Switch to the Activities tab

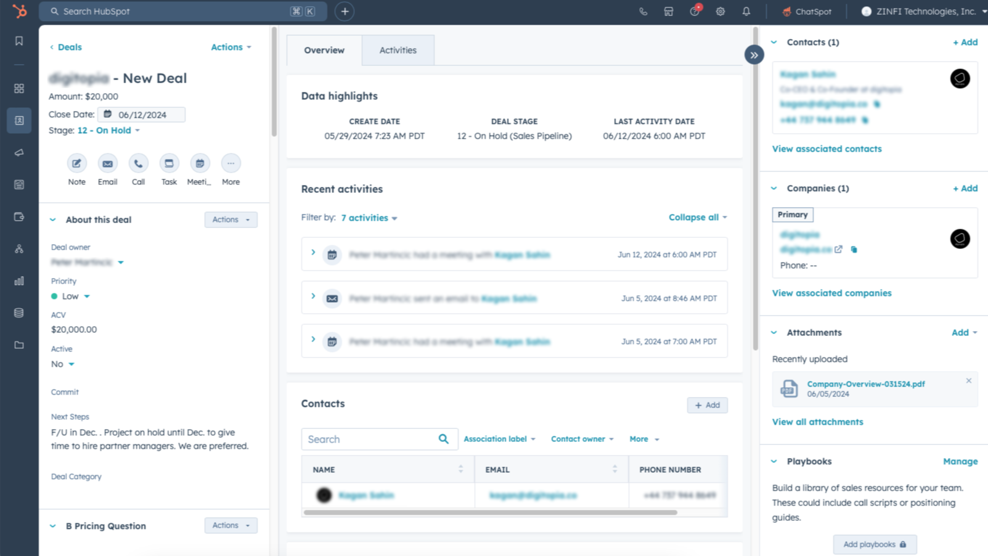pos(398,51)
